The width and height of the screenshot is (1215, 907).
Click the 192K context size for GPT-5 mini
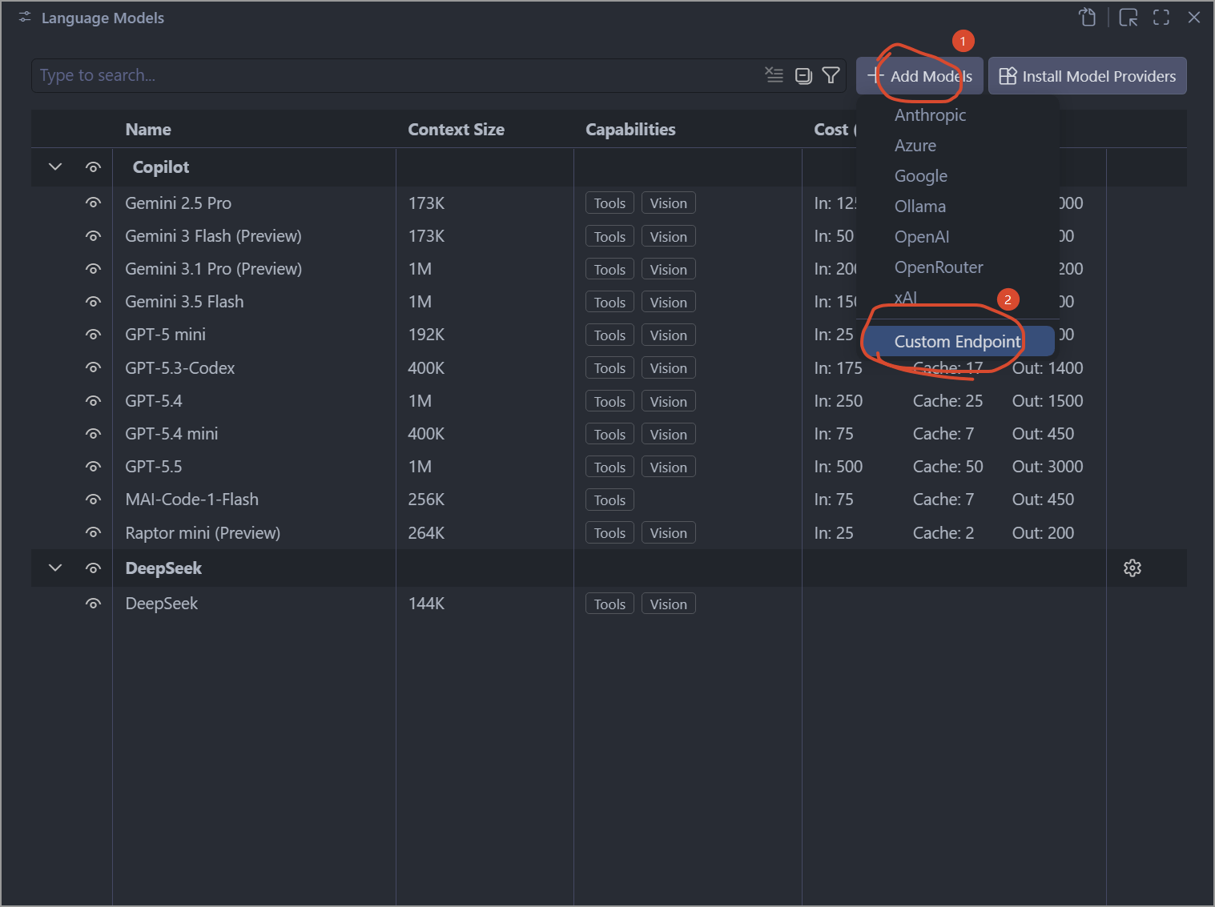[x=427, y=335]
